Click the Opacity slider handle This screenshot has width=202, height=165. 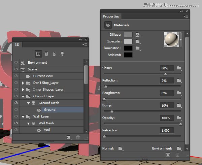click(x=180, y=124)
